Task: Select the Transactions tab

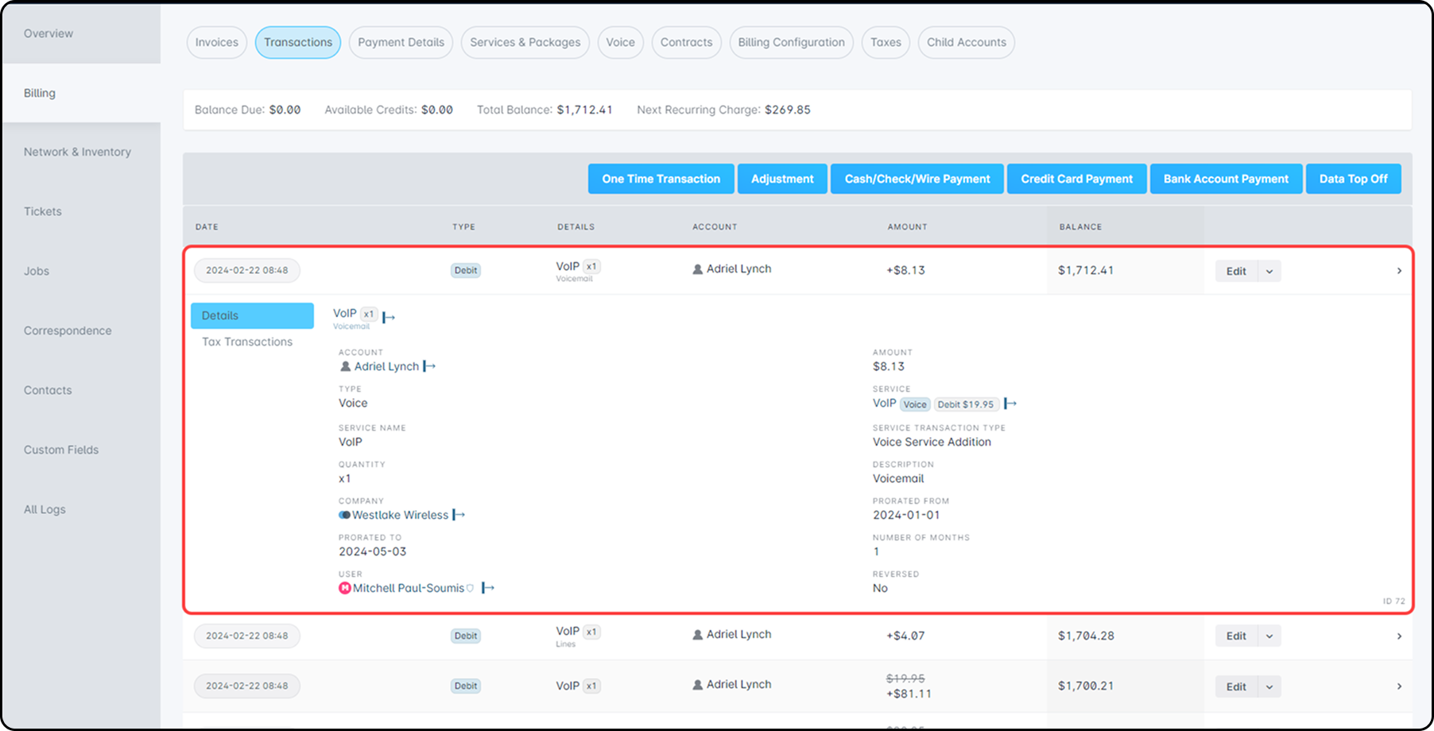Action: click(298, 42)
